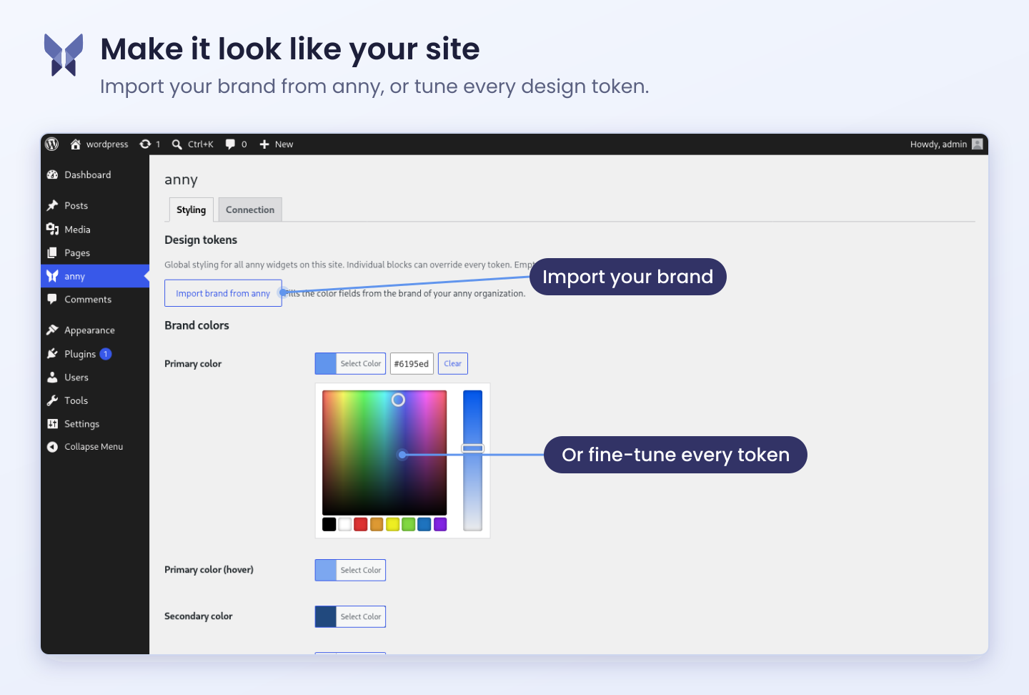This screenshot has width=1029, height=695.
Task: Pick the purple palette swatch
Action: (440, 524)
